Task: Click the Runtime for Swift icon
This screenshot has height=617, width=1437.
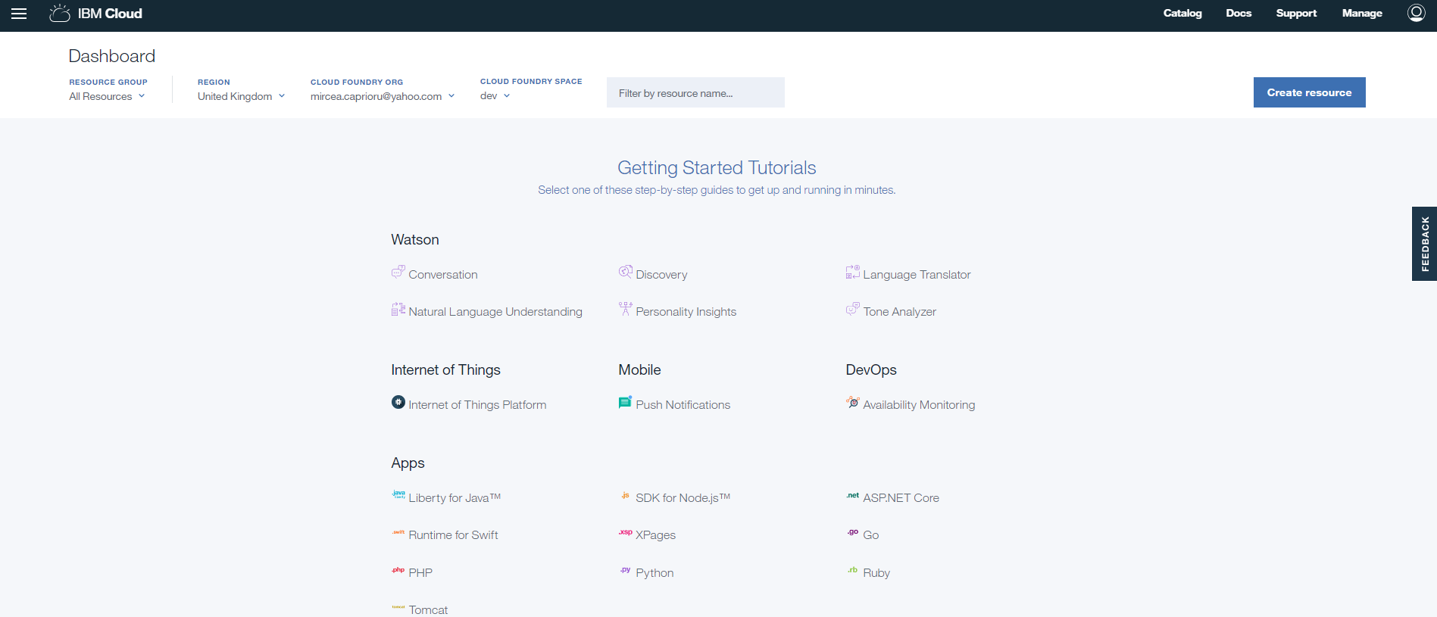Action: [x=398, y=532]
